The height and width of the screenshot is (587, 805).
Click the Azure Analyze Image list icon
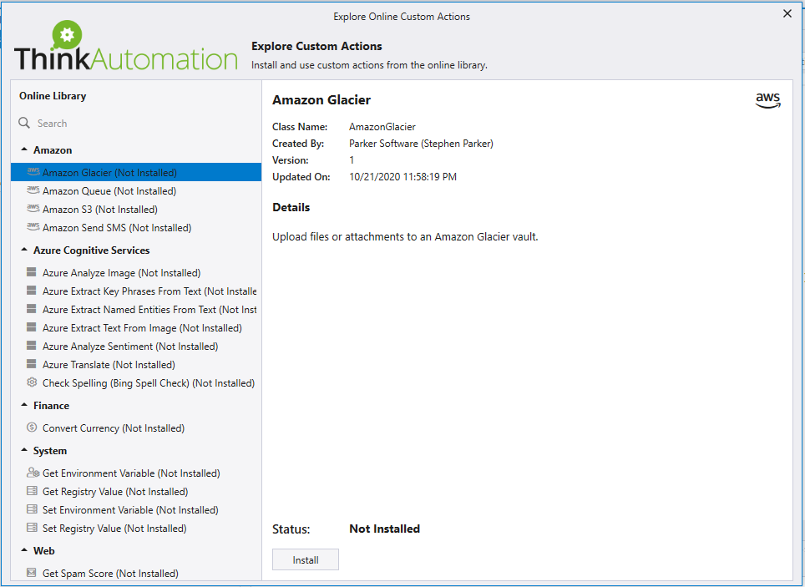(x=32, y=272)
